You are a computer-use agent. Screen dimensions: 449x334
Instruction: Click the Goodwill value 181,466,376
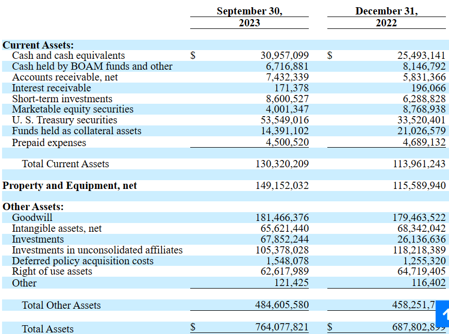(x=282, y=218)
